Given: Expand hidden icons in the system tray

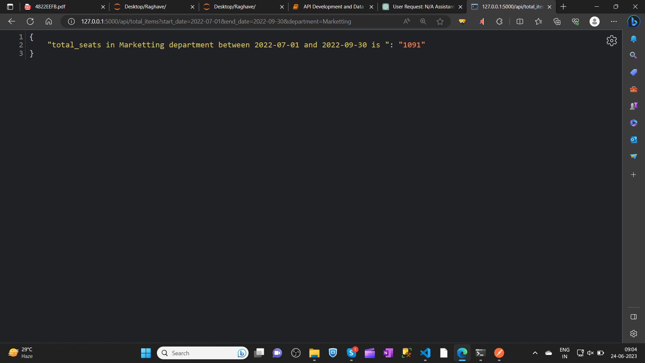Looking at the screenshot, I should (535, 353).
